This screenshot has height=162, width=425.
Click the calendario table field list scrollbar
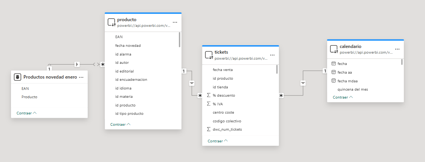click(x=402, y=62)
